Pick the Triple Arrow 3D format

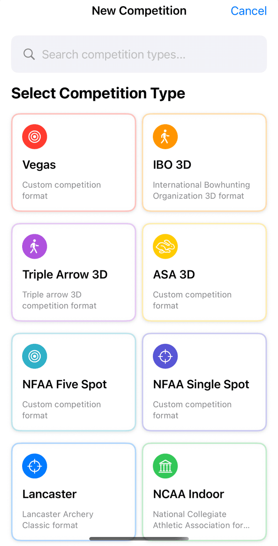[x=73, y=273]
